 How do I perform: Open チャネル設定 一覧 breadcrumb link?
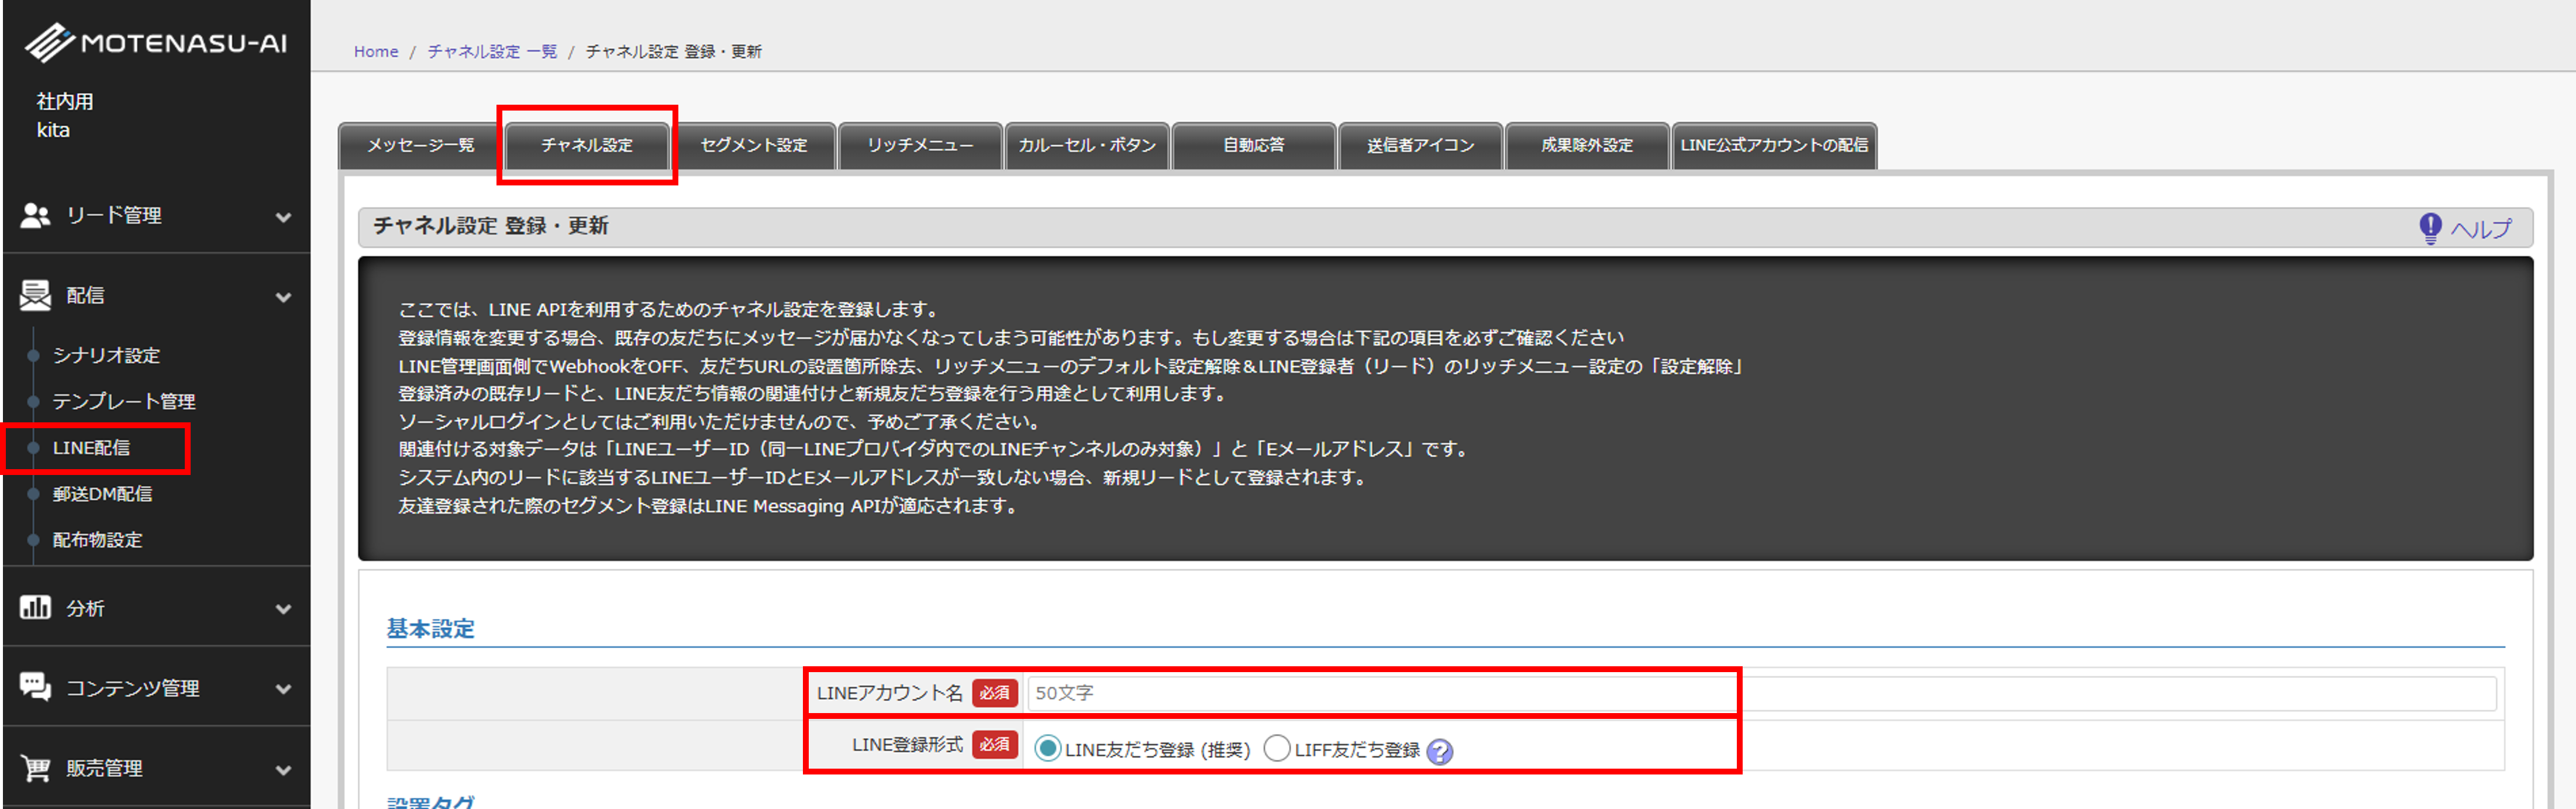pyautogui.click(x=492, y=52)
